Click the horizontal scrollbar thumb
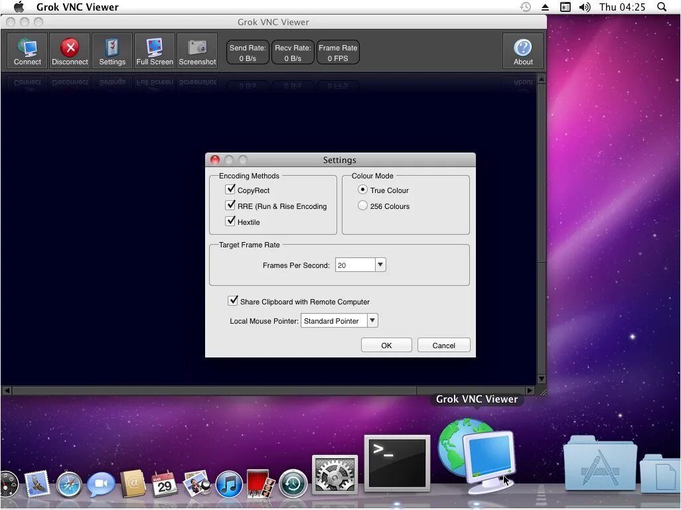Viewport: 681px width, 510px height. pyautogui.click(x=214, y=391)
